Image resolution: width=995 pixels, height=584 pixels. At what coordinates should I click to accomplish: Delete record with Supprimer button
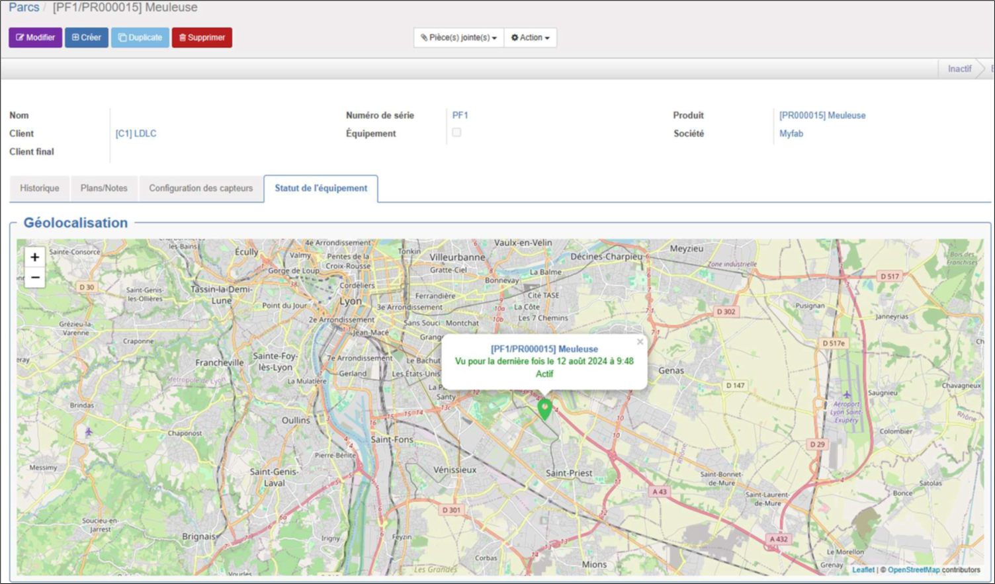202,38
